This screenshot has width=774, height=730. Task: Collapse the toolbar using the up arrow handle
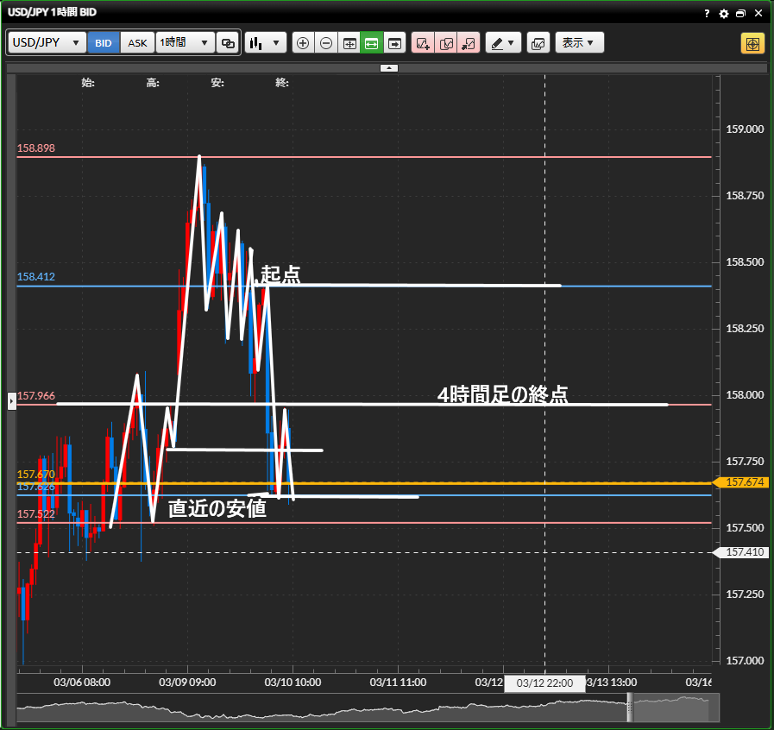point(389,67)
